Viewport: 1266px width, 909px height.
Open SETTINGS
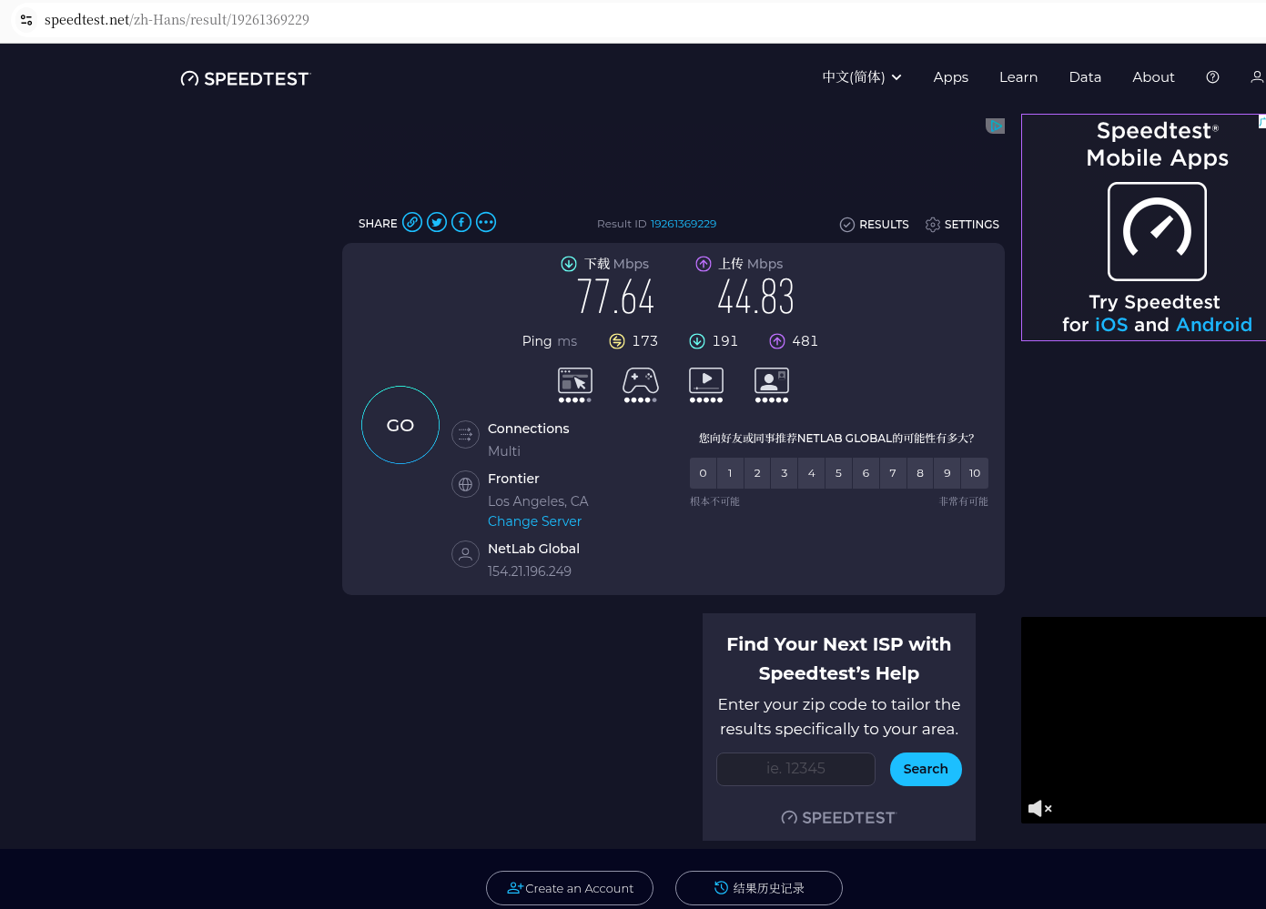tap(962, 224)
